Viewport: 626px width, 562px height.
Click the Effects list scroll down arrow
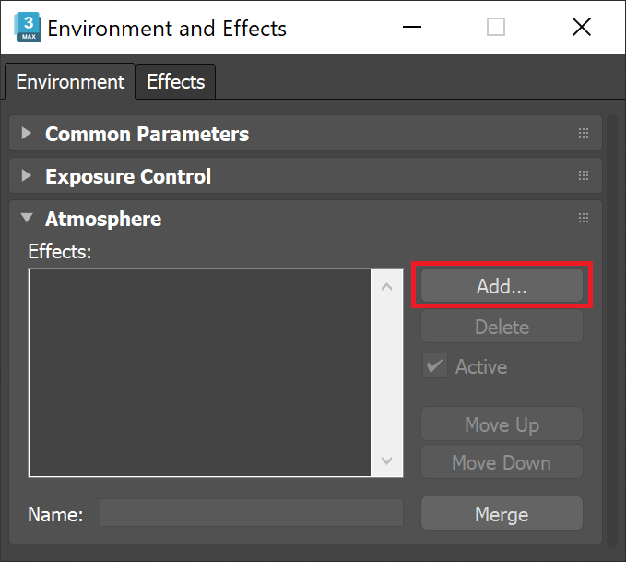[x=386, y=460]
